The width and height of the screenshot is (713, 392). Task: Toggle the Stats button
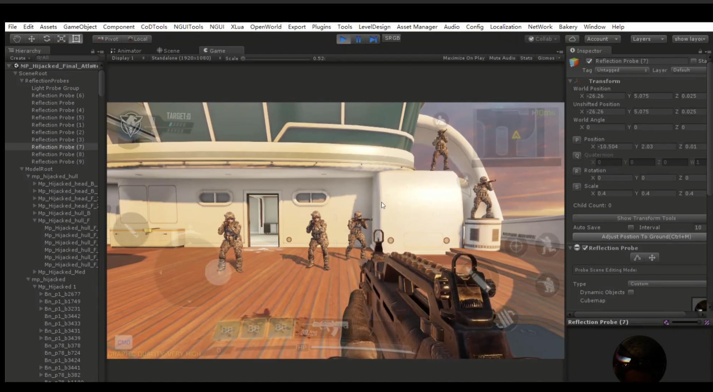(526, 58)
